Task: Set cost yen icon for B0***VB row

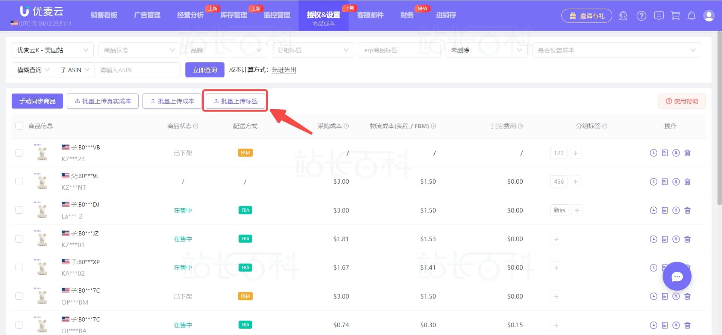Action: click(676, 153)
